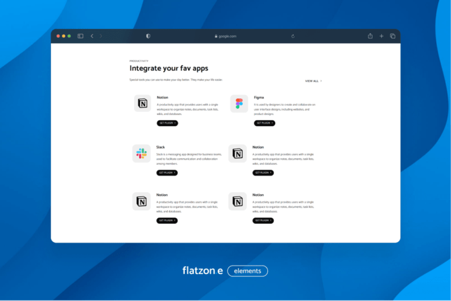Click the Integrate your fav apps heading
451x301 pixels.
169,68
